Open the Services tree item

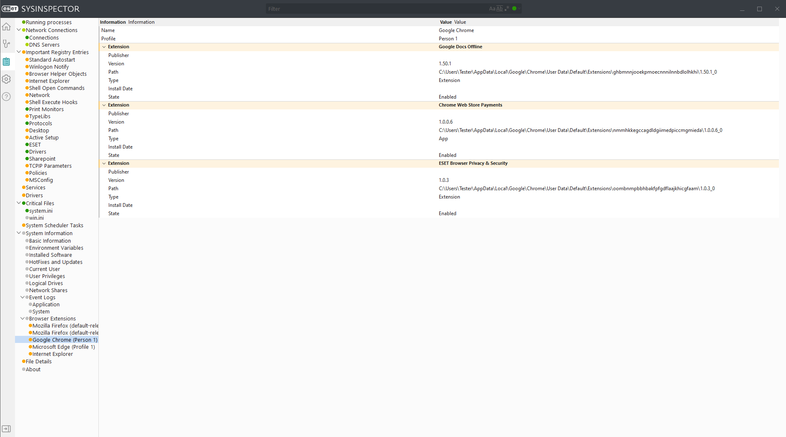[35, 188]
